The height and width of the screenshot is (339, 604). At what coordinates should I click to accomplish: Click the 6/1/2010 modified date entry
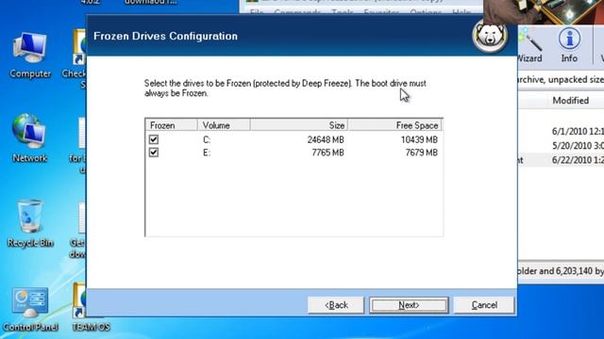click(x=578, y=131)
